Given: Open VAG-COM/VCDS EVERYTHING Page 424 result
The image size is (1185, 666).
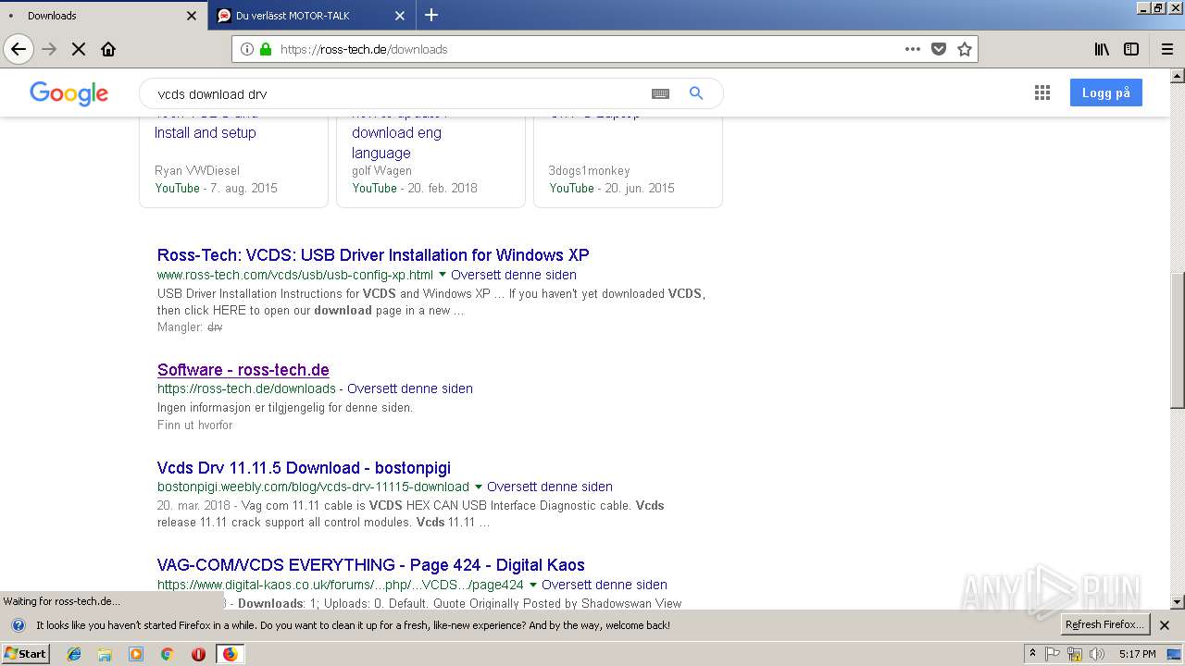Looking at the screenshot, I should coord(371,565).
